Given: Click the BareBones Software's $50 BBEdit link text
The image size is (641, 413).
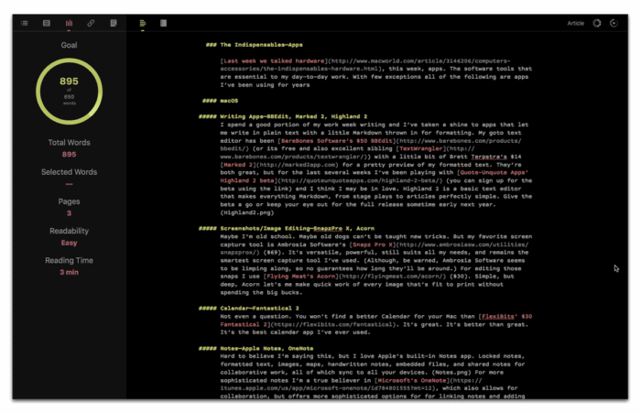Looking at the screenshot, I should pos(336,141).
